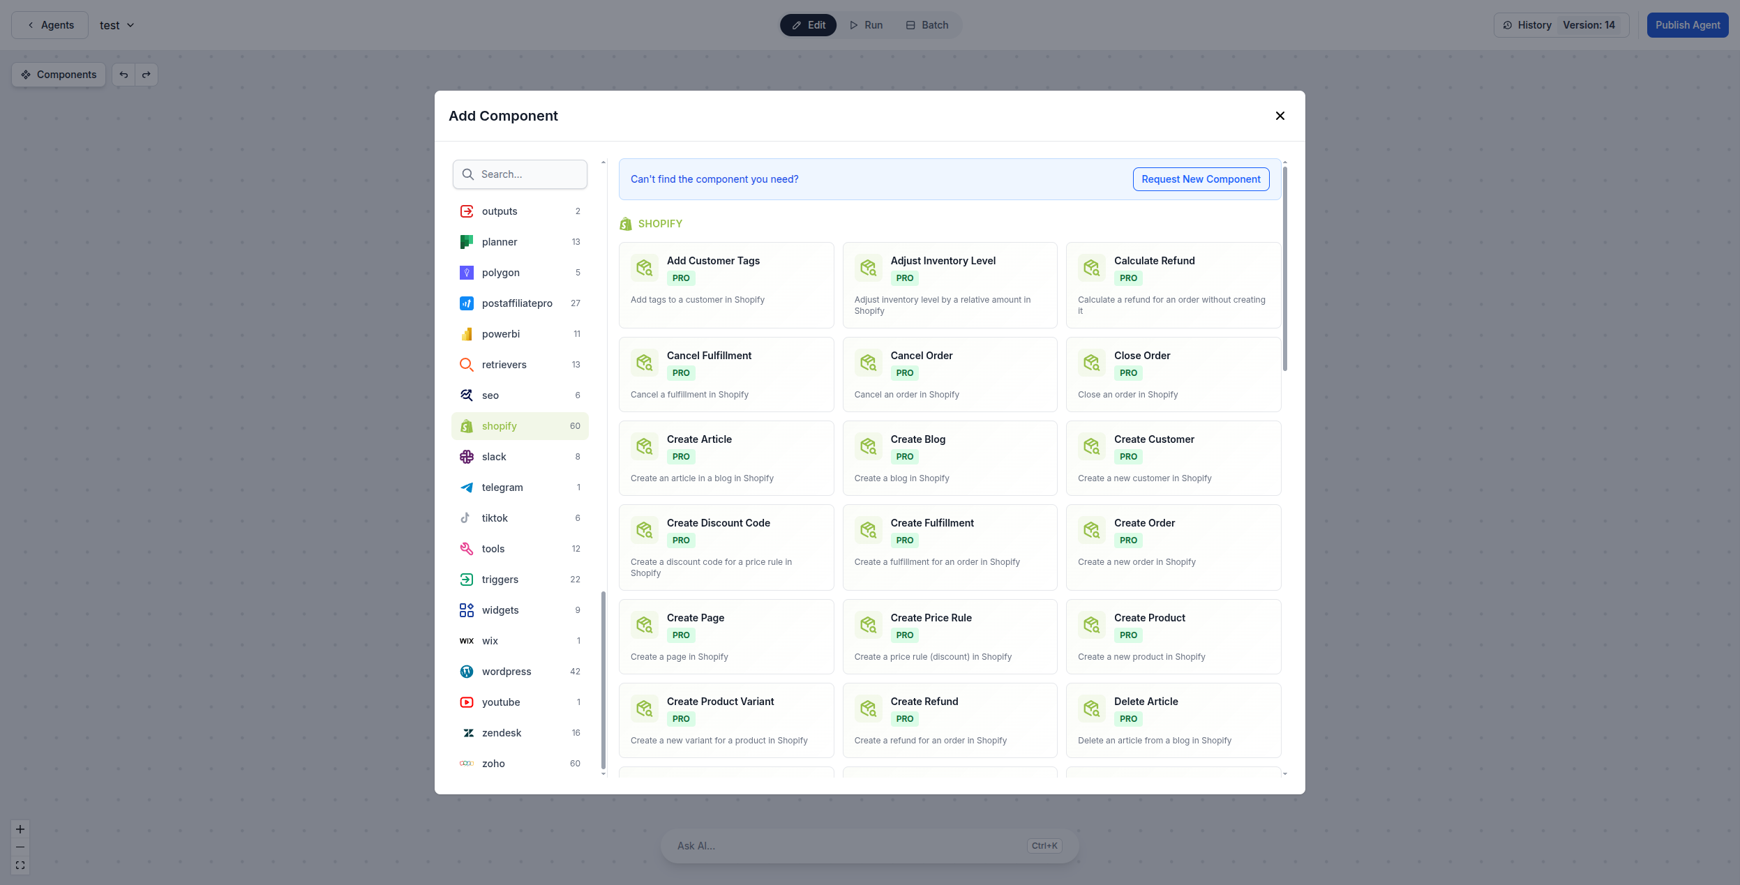Zoom in on the canvas
This screenshot has width=1740, height=885.
(20, 829)
